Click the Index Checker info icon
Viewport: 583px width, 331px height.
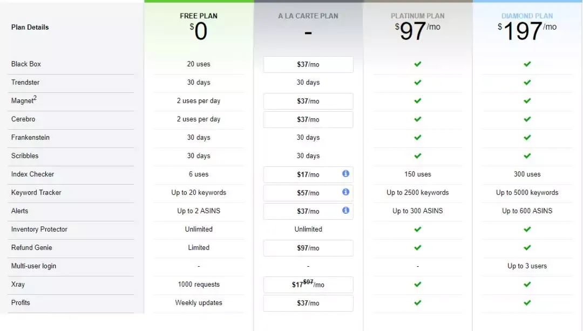click(x=345, y=174)
